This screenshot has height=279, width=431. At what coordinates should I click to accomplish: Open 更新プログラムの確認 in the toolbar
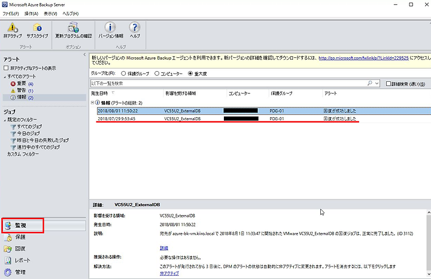coord(74,30)
